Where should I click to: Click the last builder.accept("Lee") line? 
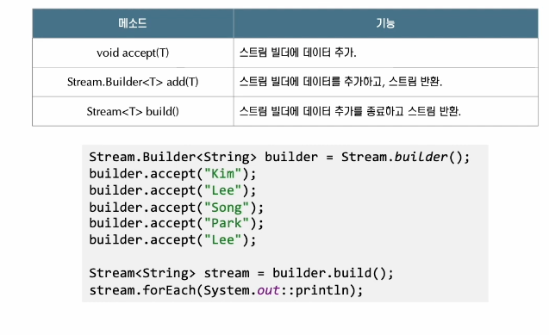172,240
